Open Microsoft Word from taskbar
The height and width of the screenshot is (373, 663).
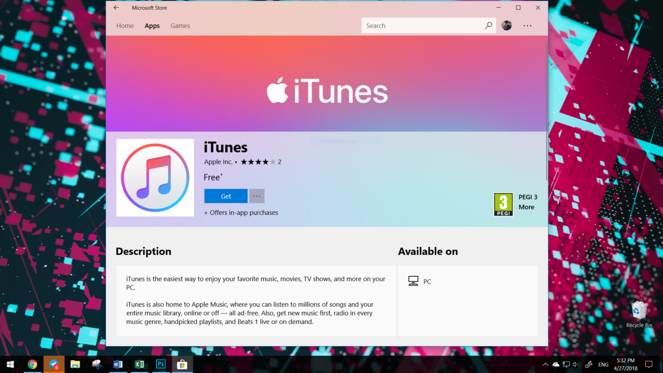[118, 364]
